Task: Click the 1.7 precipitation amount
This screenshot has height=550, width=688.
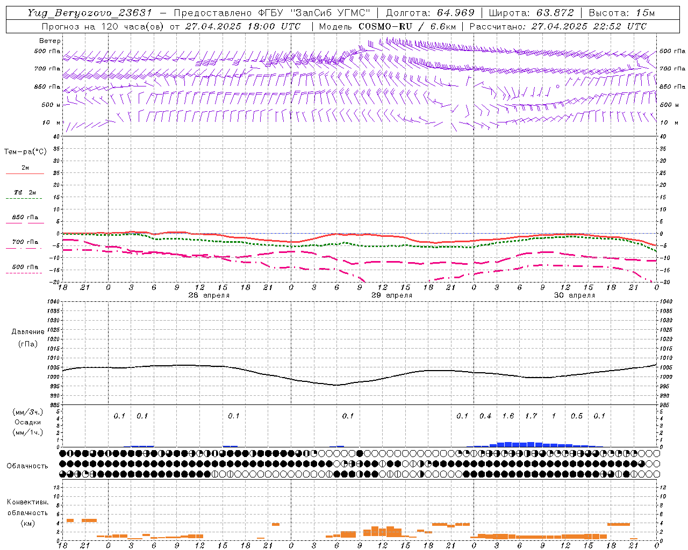Action: (531, 416)
